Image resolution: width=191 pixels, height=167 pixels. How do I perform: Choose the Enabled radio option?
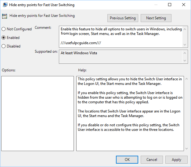pos(4,38)
